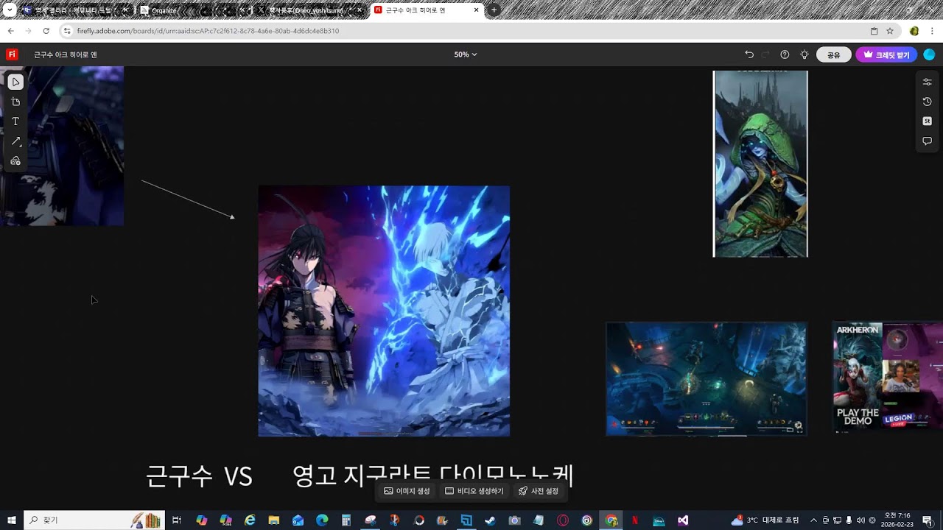Open a new browser tab
Viewport: 943px width, 530px height.
[494, 10]
